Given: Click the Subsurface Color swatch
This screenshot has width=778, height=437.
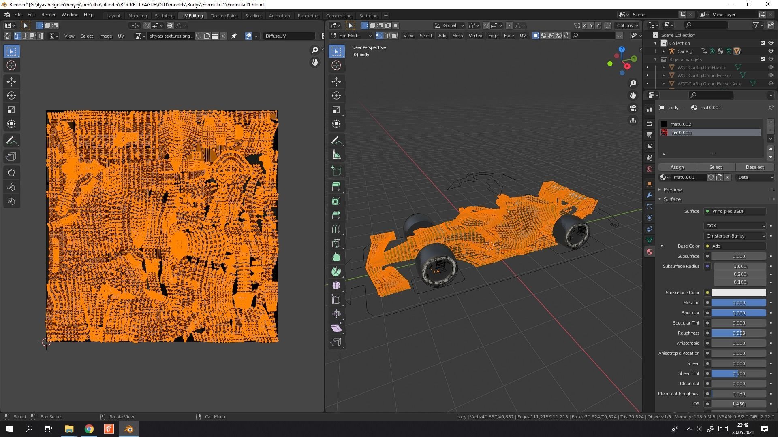Looking at the screenshot, I should [x=738, y=293].
